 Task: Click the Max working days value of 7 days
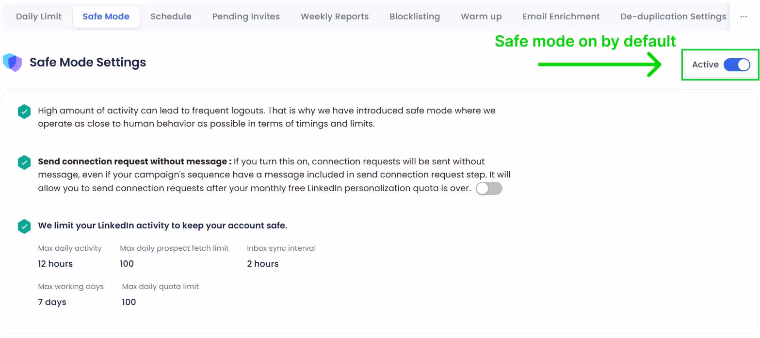52,302
